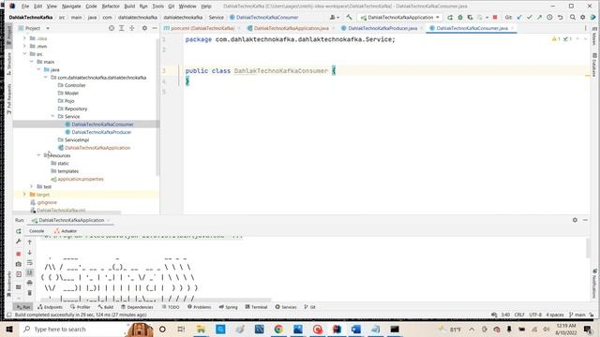Click the Debug bug icon in toolbar

tap(460, 17)
